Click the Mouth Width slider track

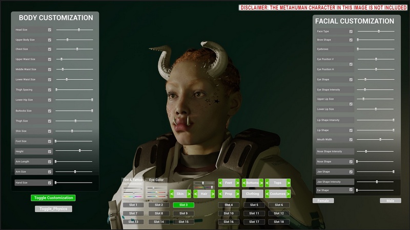[x=375, y=140]
